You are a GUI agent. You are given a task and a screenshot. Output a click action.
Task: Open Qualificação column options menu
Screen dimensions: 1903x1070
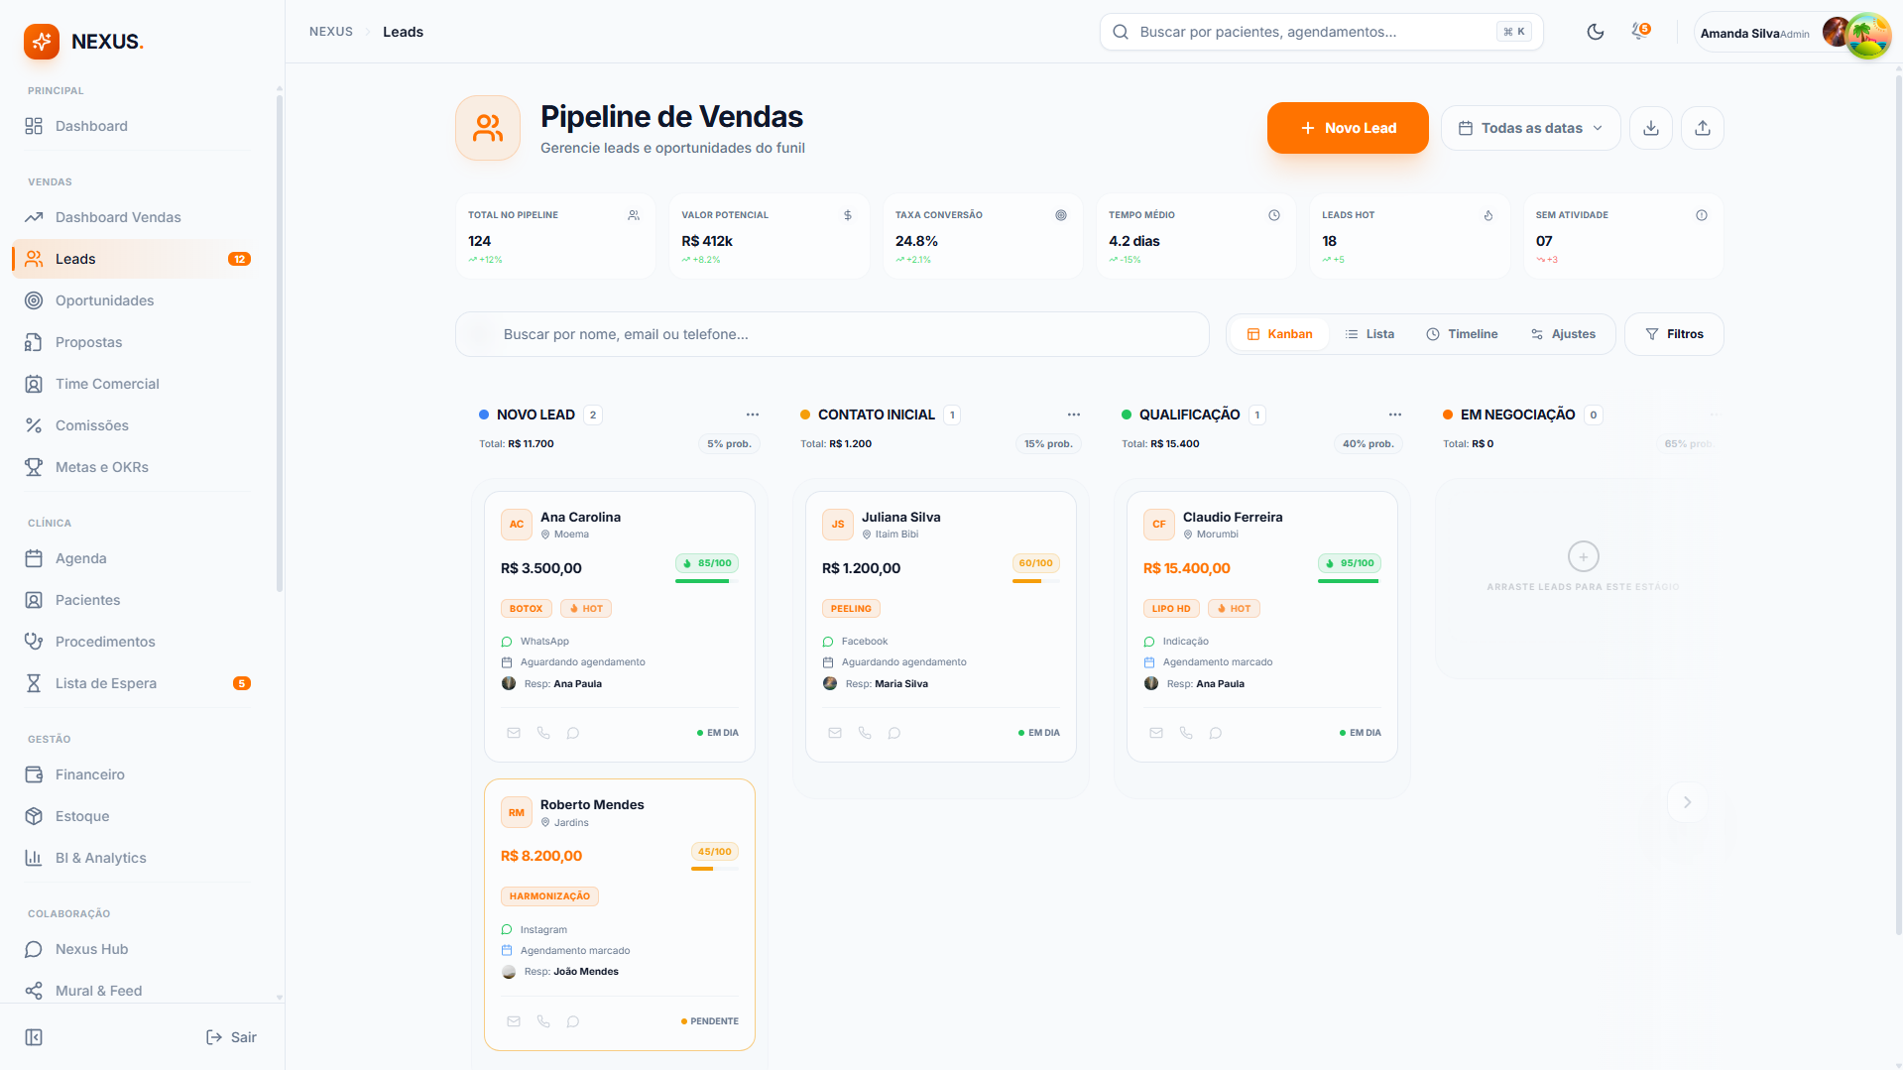[1395, 415]
